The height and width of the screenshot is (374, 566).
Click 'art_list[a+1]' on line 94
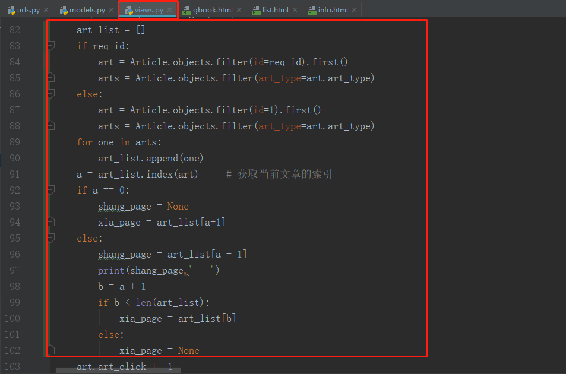coord(191,222)
